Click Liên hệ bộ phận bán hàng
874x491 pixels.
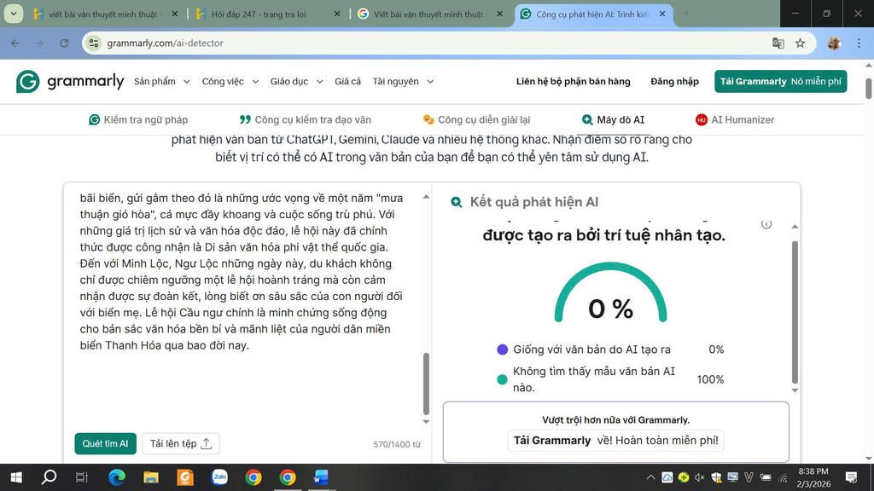573,81
